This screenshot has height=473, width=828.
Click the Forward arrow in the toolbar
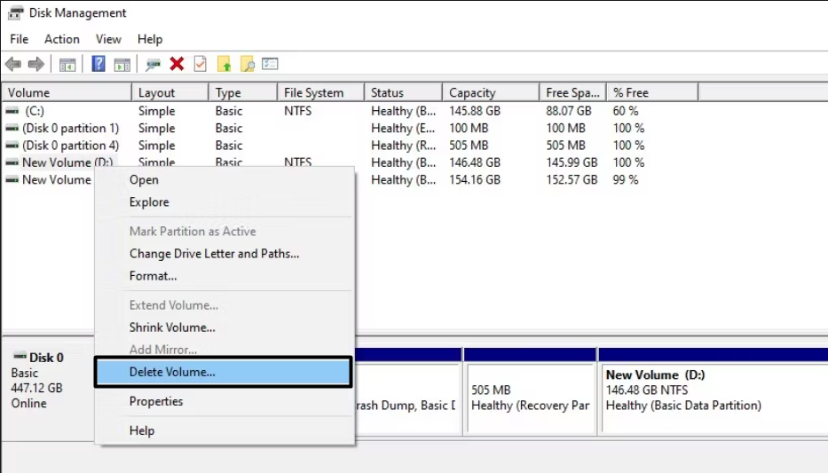pos(35,64)
